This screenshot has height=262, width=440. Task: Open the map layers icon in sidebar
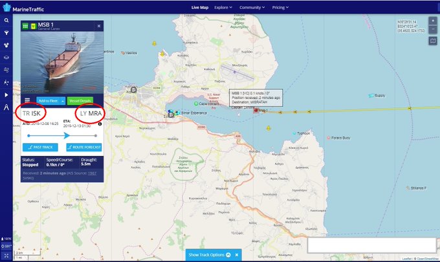(6, 58)
